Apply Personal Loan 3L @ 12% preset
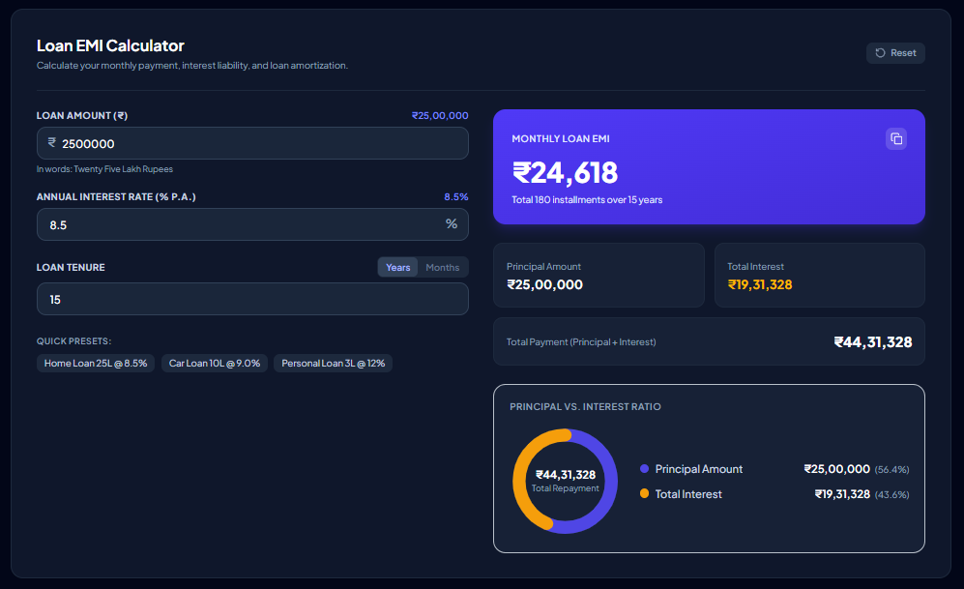The width and height of the screenshot is (964, 589). click(x=334, y=364)
